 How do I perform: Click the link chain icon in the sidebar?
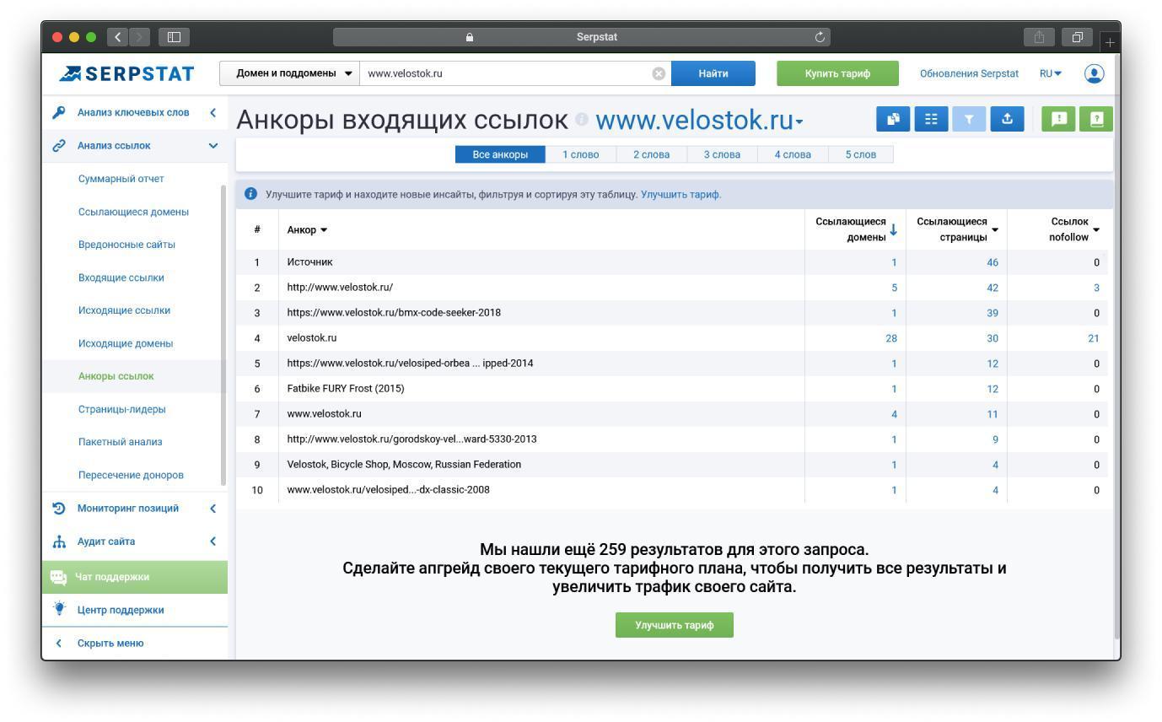tap(59, 145)
